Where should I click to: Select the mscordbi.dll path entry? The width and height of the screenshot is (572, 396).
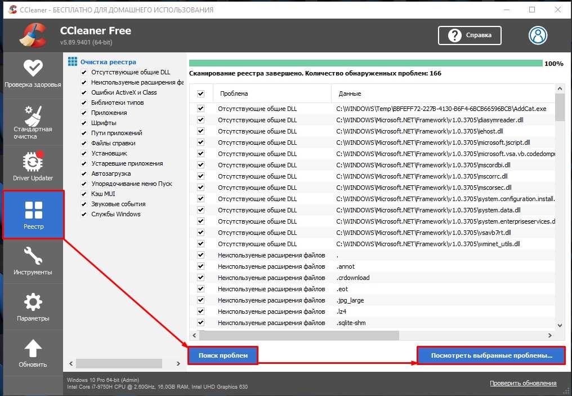(423, 166)
